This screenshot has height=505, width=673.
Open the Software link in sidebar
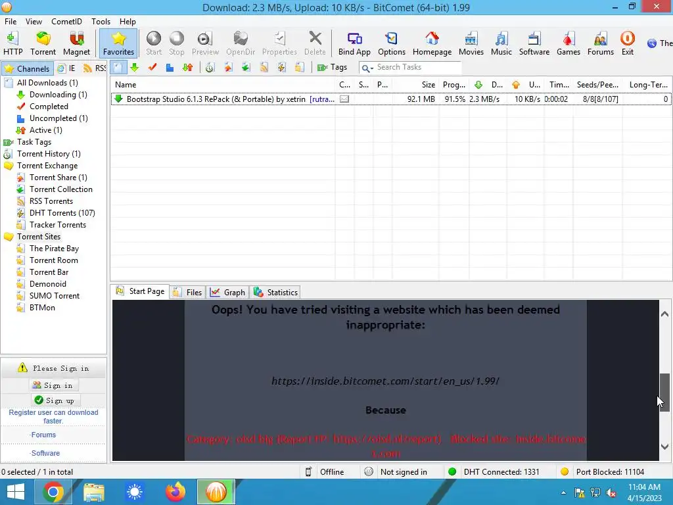(45, 453)
